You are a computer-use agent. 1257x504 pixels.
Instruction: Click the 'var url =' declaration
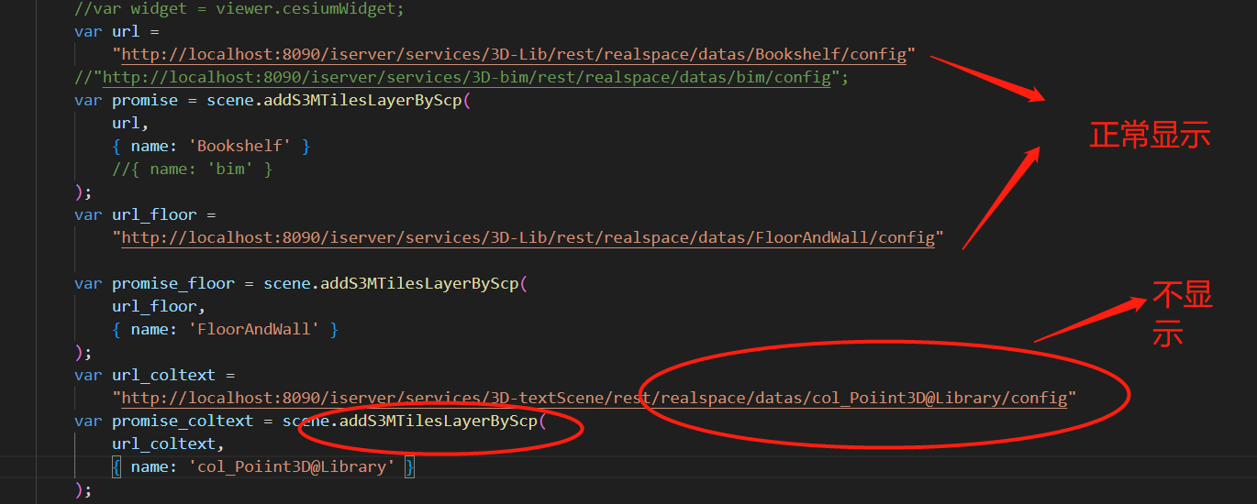point(117,31)
